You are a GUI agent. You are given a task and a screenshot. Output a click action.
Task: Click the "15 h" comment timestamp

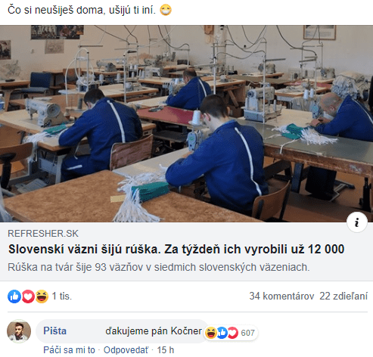point(166,350)
